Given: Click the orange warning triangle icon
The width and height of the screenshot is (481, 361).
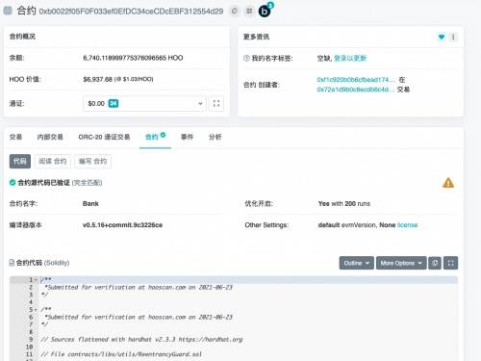Looking at the screenshot, I should point(448,183).
